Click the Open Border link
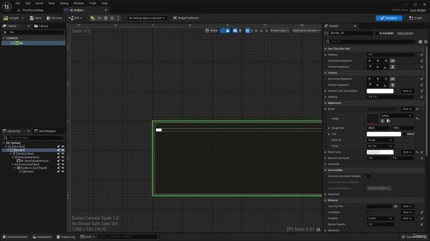This screenshot has width=430, height=241. pos(405,33)
